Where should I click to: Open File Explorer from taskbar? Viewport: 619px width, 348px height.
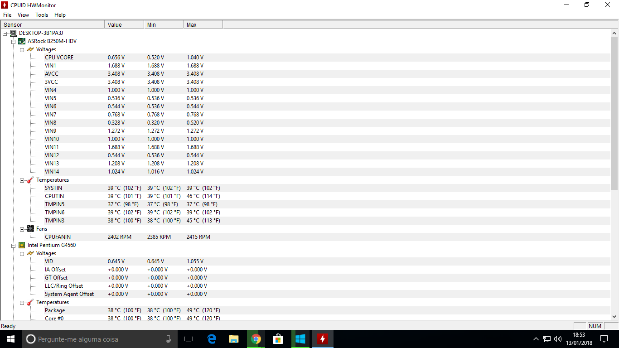tap(233, 339)
